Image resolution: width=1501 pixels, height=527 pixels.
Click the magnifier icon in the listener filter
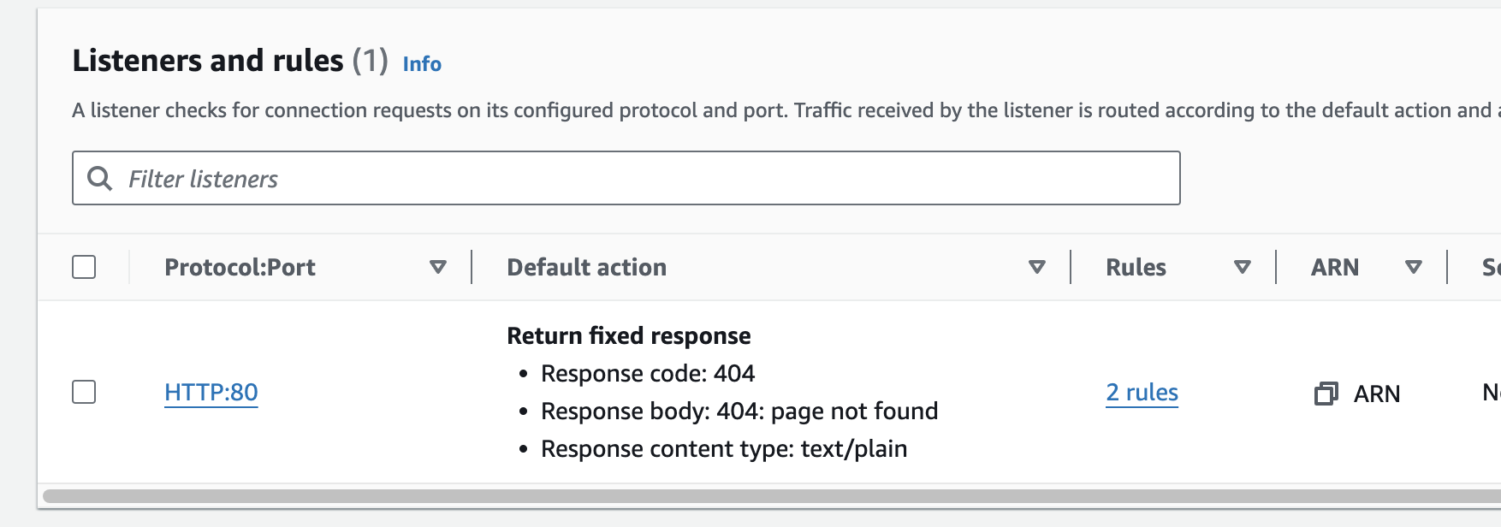coord(100,179)
